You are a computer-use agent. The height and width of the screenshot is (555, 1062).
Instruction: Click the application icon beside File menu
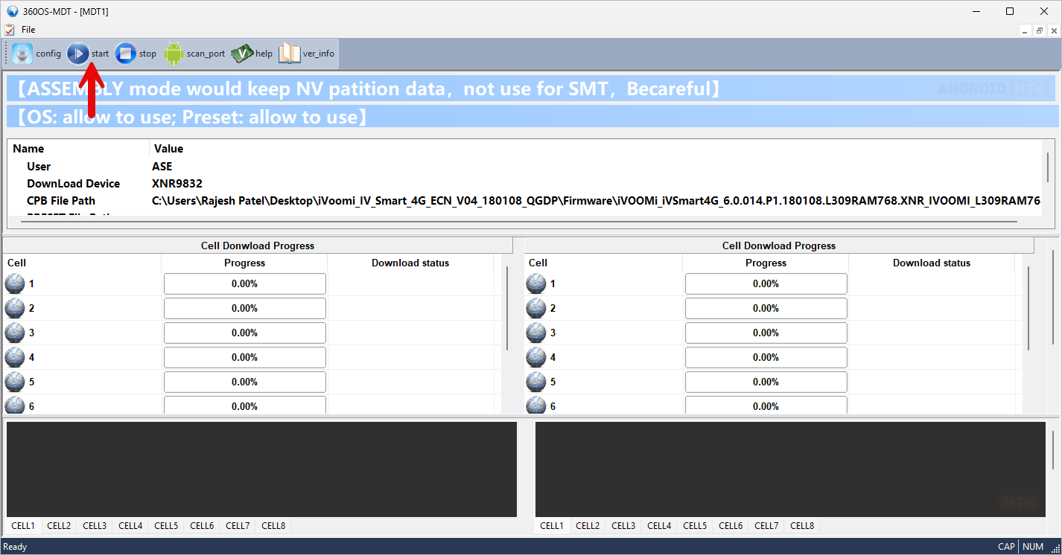[9, 30]
